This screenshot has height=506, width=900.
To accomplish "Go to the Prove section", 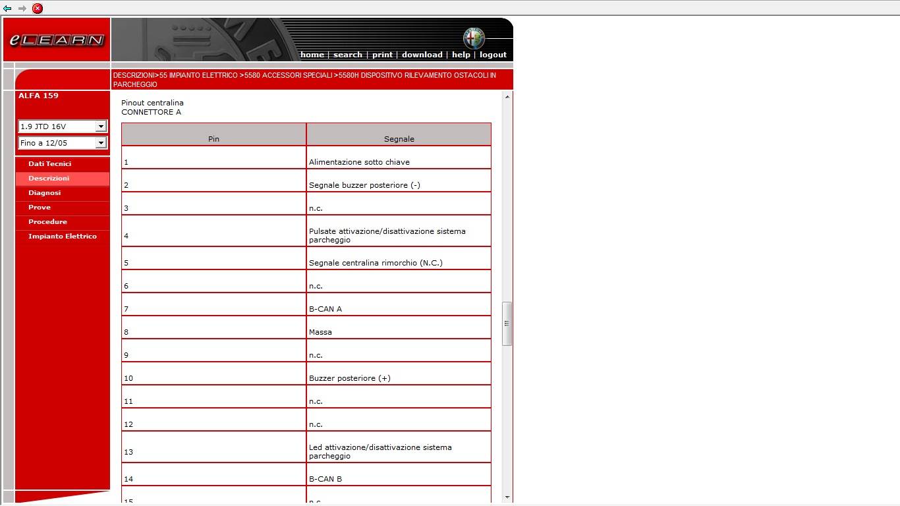I will (40, 208).
